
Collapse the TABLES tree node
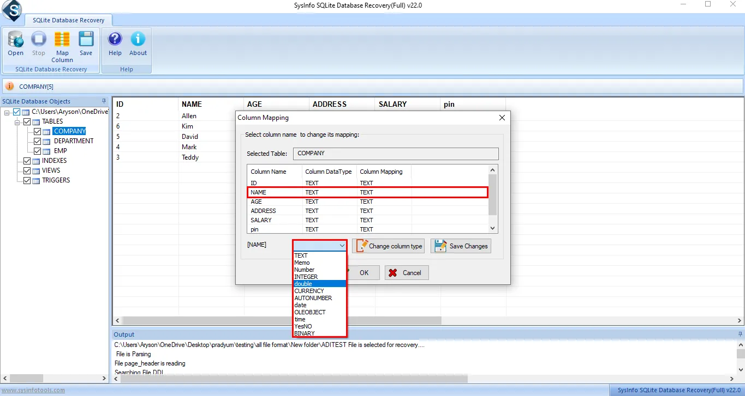(17, 122)
